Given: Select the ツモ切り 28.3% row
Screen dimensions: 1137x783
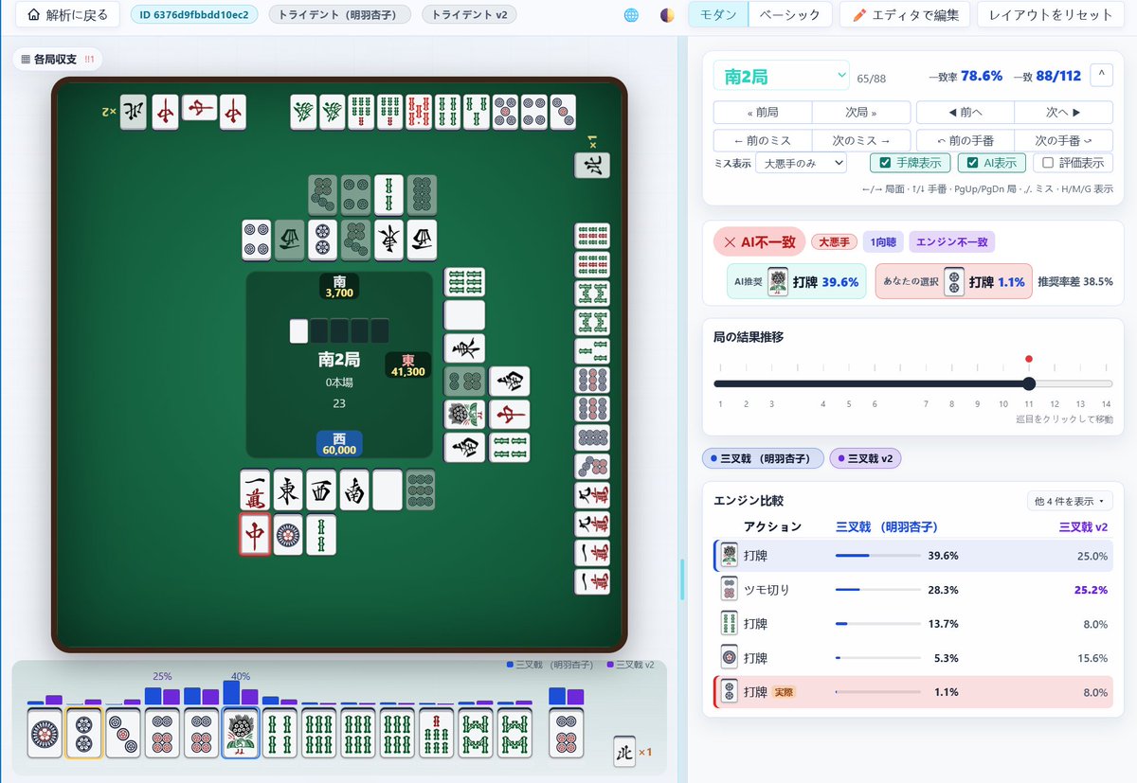Looking at the screenshot, I should [913, 589].
